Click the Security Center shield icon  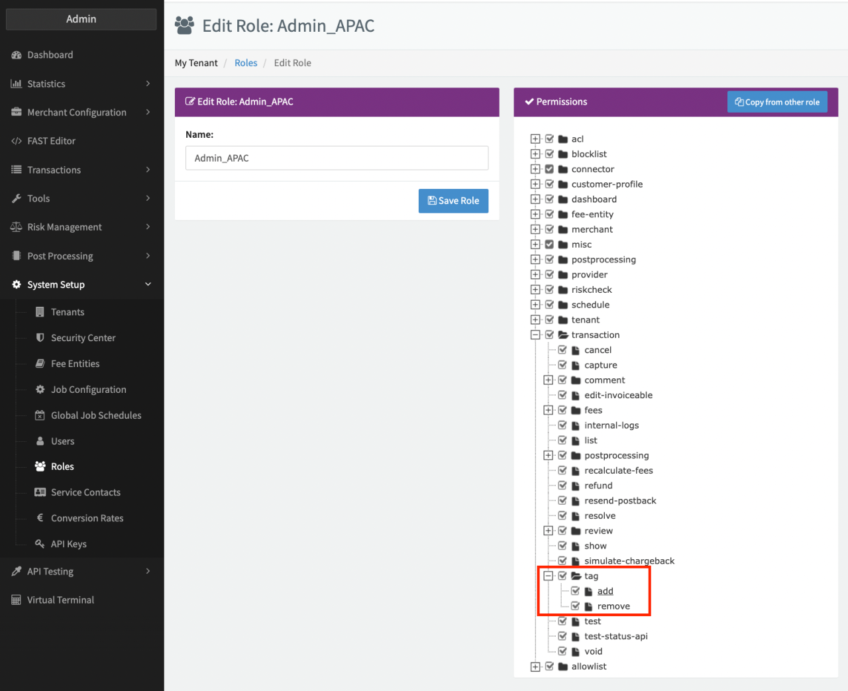[40, 338]
